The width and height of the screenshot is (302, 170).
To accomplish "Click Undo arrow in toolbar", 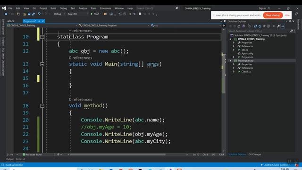I will pyautogui.click(x=39, y=14).
